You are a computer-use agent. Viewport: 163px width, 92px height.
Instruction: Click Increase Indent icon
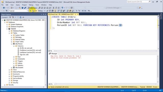[85, 11]
